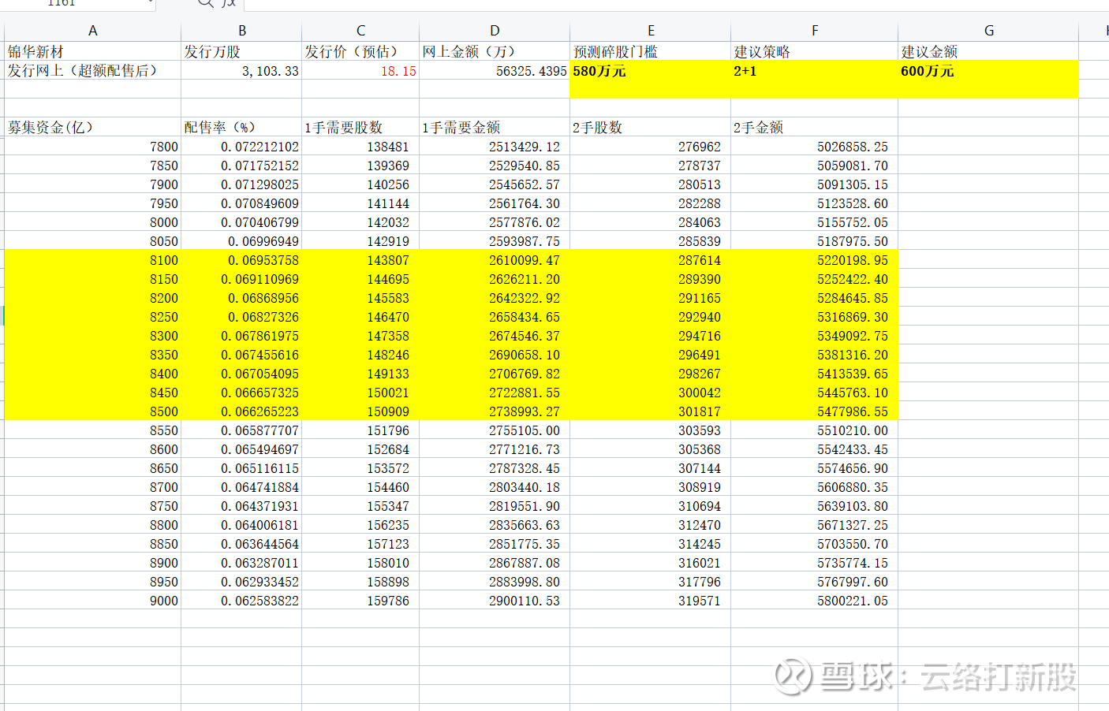This screenshot has width=1109, height=711.
Task: Click the 2900110.53 amount cell
Action: pos(495,600)
